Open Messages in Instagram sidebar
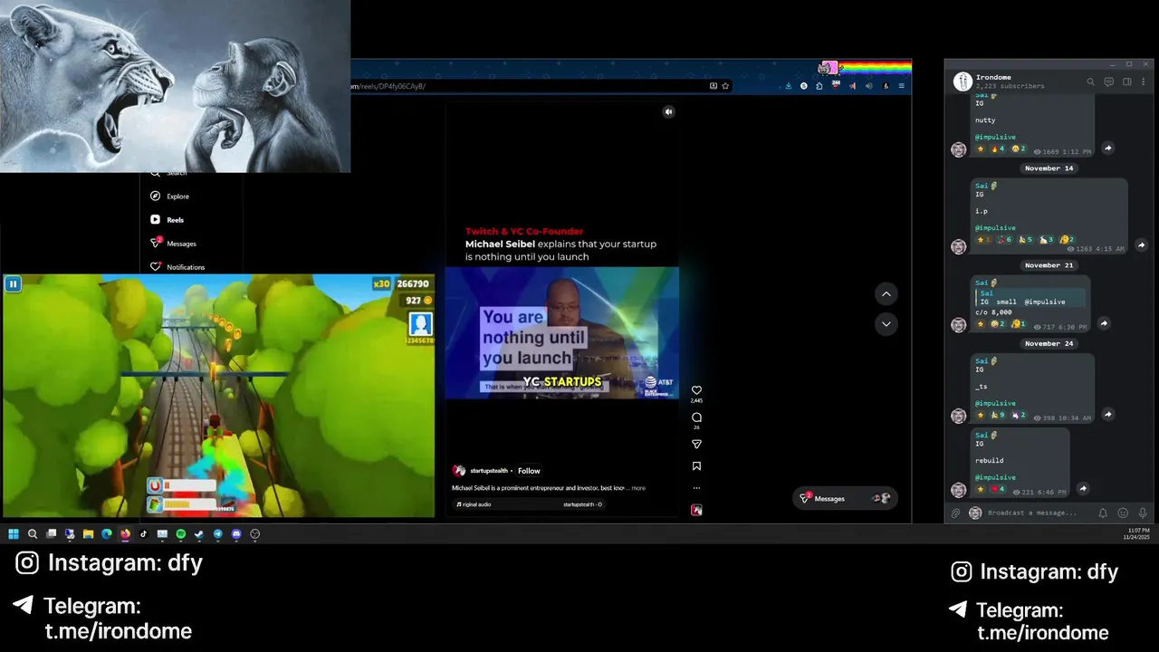 click(x=173, y=244)
